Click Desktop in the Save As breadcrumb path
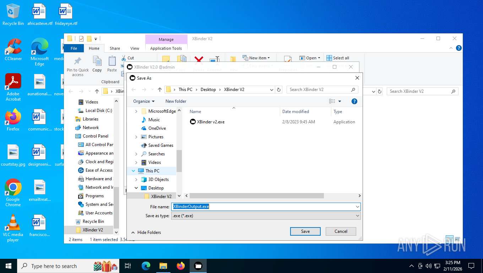 point(208,90)
